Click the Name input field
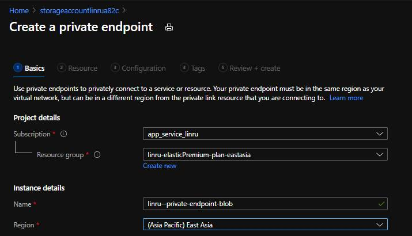The image size is (412, 236). point(259,204)
